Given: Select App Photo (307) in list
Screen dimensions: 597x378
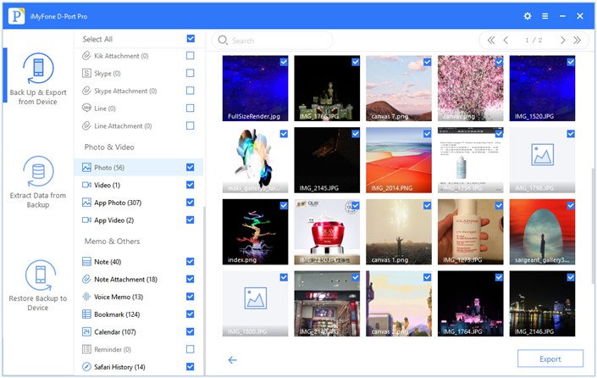Looking at the screenshot, I should point(118,203).
